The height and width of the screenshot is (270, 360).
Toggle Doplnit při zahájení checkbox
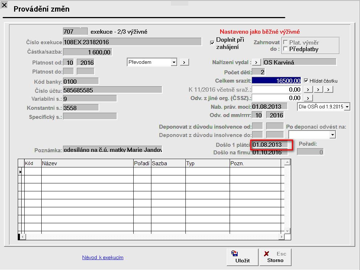click(x=212, y=43)
